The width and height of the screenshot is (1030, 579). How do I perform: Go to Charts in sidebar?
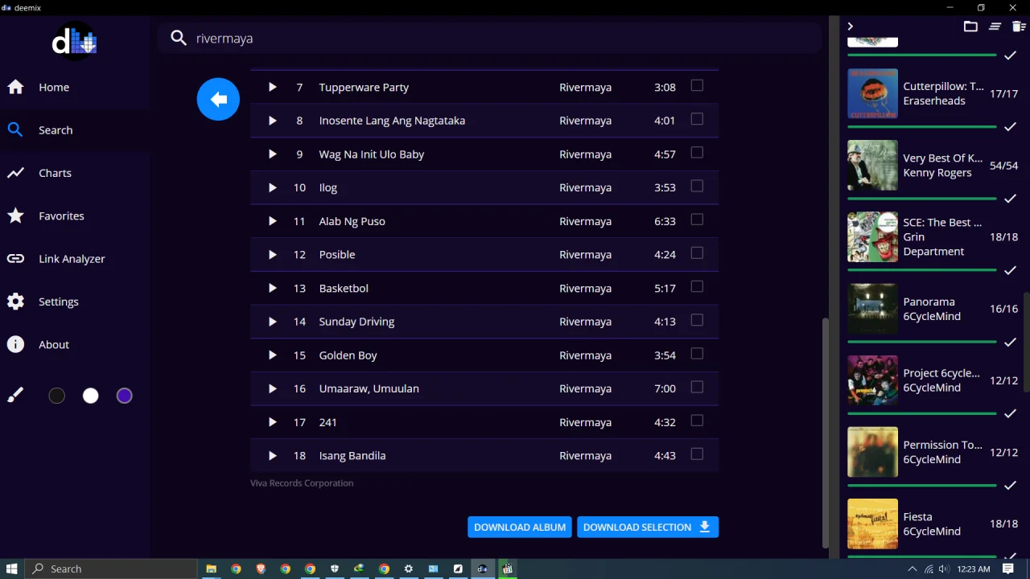(75, 173)
